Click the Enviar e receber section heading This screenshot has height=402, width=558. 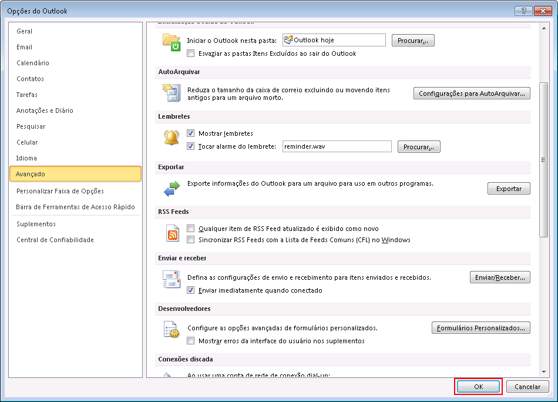[182, 258]
